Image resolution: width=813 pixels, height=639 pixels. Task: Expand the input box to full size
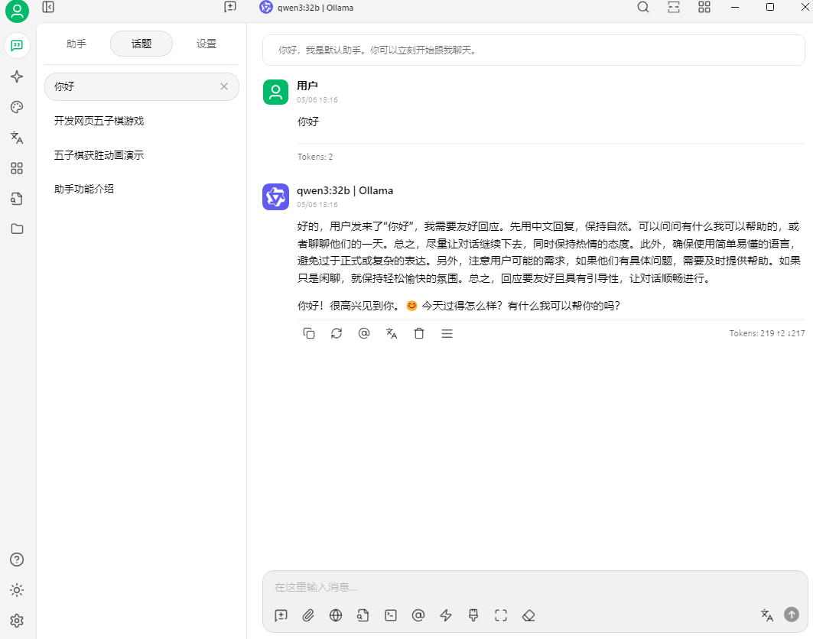click(501, 615)
